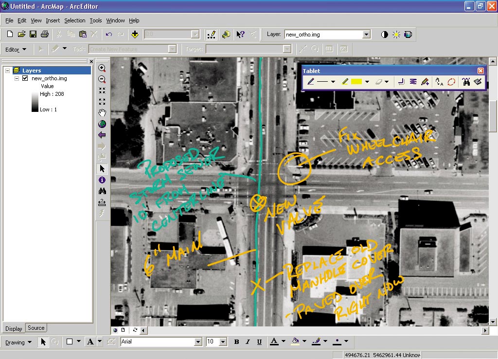Click Fixed Zoom In arrows icon
Image resolution: width=498 pixels, height=359 pixels.
click(x=102, y=90)
